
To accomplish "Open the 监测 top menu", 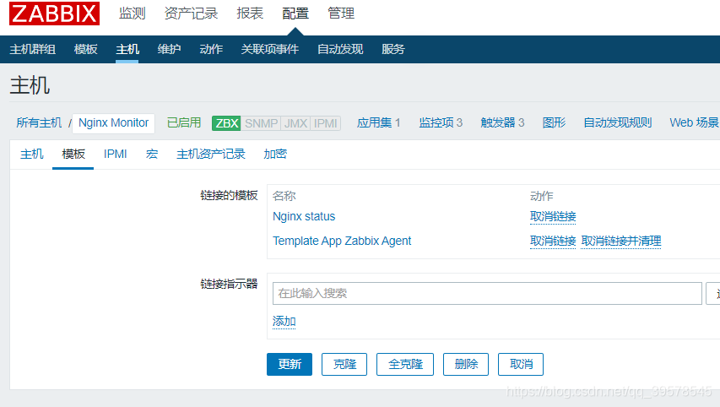I will [x=133, y=14].
